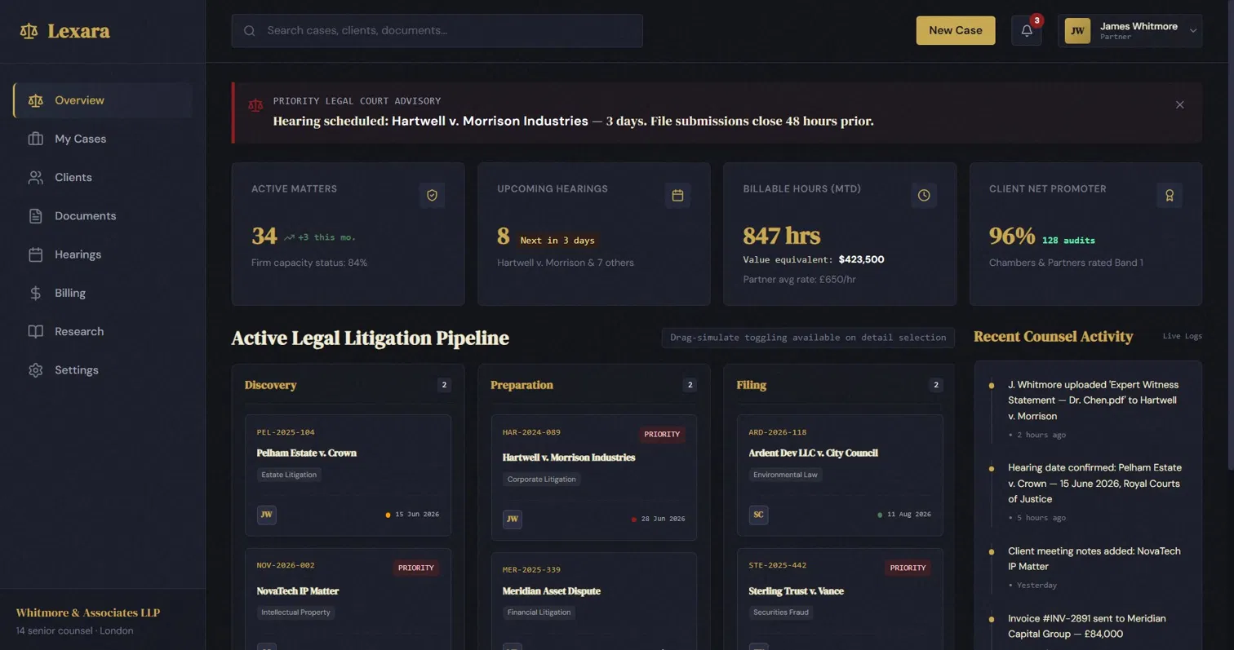
Task: Open the Live Logs link
Action: click(1182, 336)
